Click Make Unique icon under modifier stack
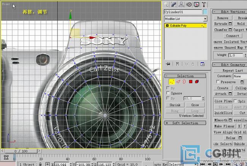Image resolution: width=247 pixels, height=166 pixels. tap(187, 64)
